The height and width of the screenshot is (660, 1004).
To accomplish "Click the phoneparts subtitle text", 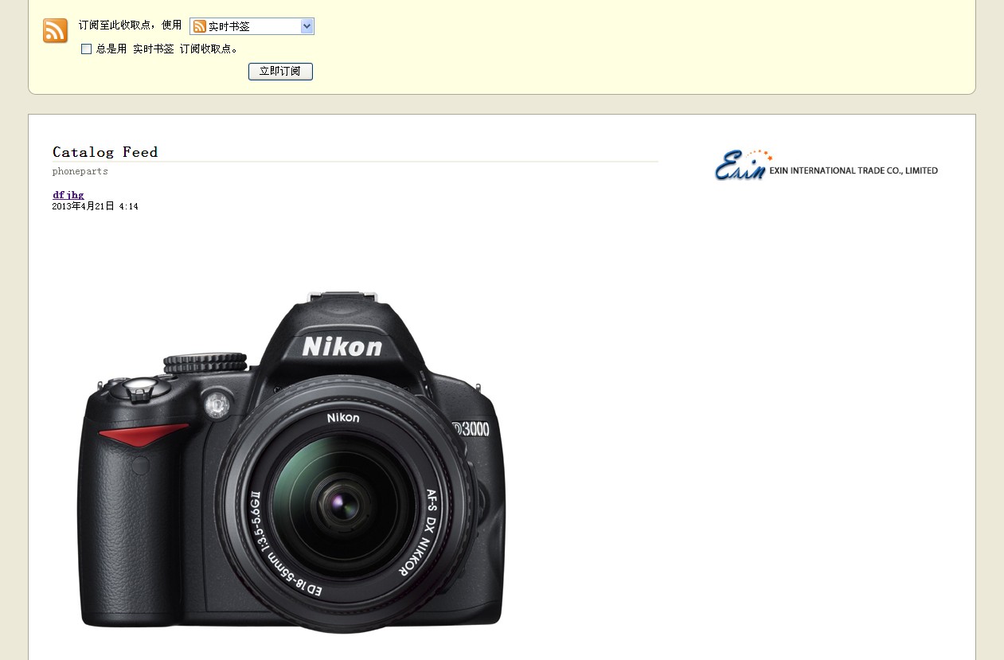I will point(80,171).
